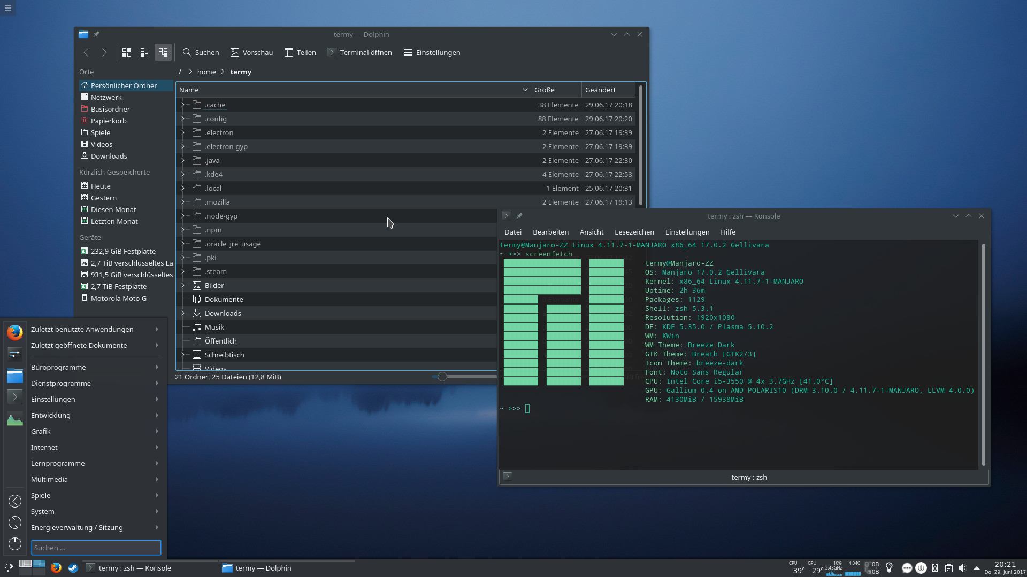The height and width of the screenshot is (577, 1027).
Task: Select the details view mode icon
Action: point(163,52)
